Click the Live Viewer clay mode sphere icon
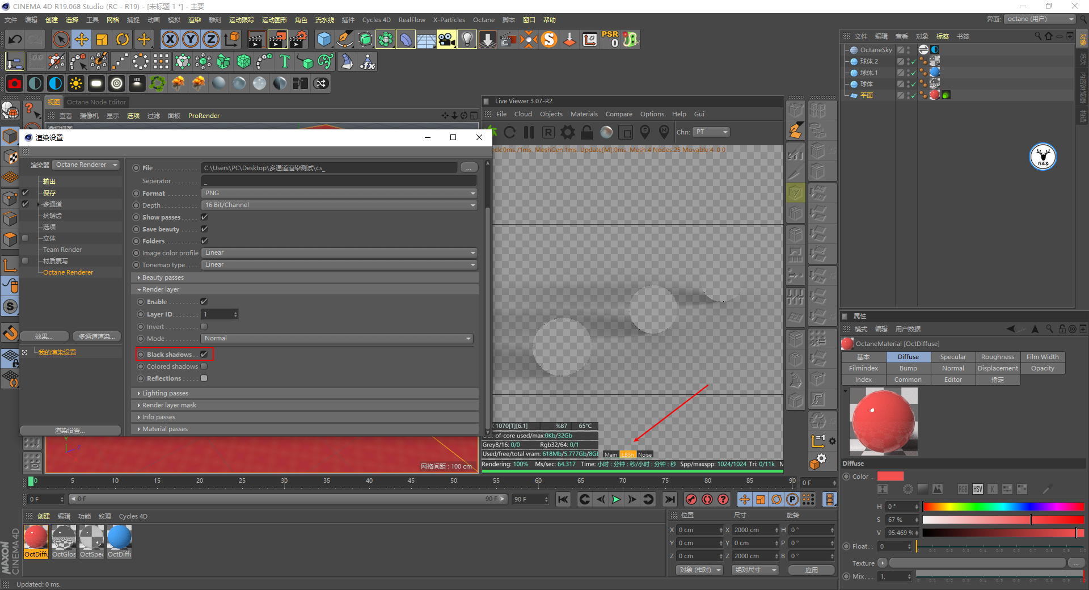 click(606, 132)
